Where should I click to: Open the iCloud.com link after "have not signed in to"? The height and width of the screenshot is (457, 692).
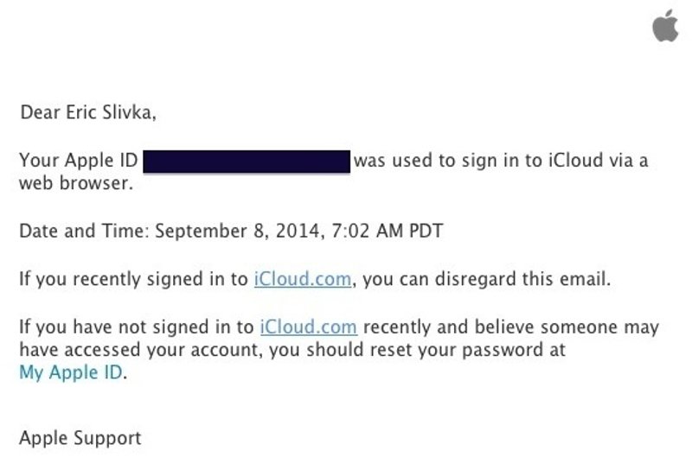pos(308,328)
